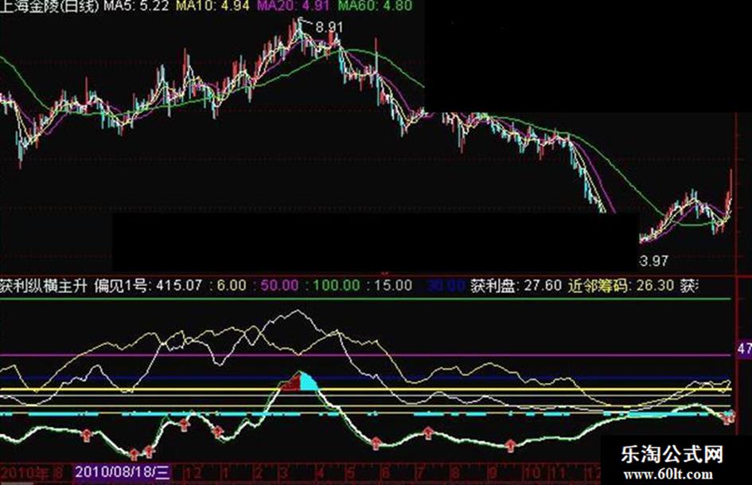Click month 9 on the time axis
752x485 pixels.
[493, 473]
